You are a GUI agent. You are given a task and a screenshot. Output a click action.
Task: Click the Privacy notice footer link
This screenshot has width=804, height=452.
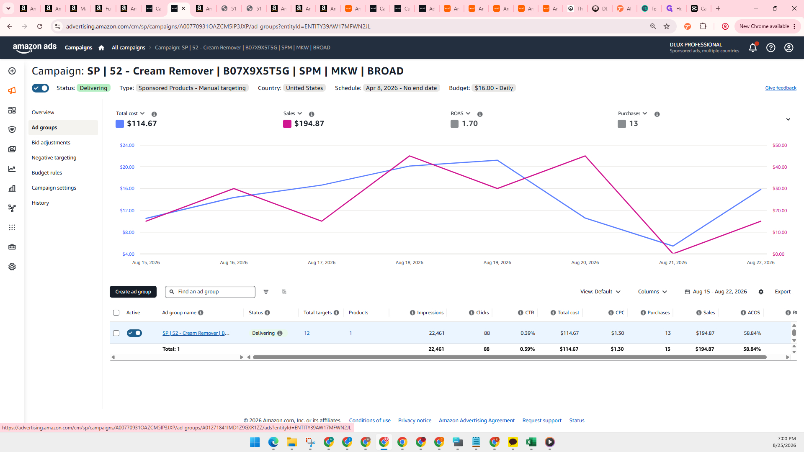pyautogui.click(x=415, y=421)
